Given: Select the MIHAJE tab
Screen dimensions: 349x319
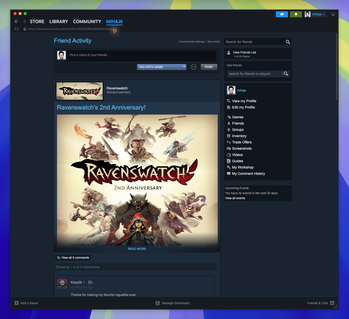Looking at the screenshot, I should click(x=114, y=22).
